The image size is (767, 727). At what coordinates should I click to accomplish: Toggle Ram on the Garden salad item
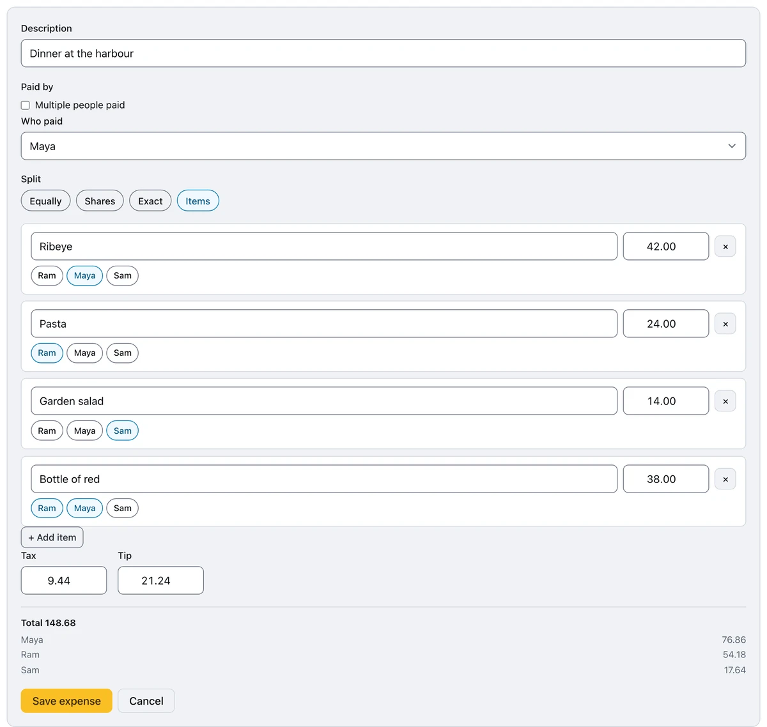tap(47, 431)
